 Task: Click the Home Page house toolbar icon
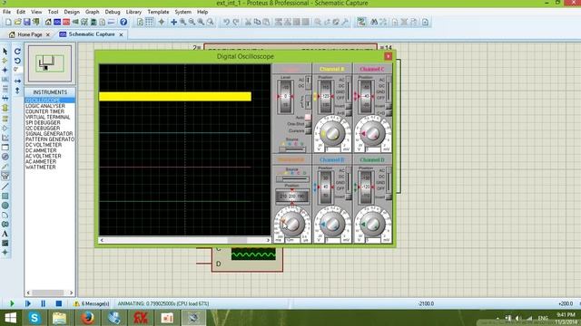click(48, 22)
